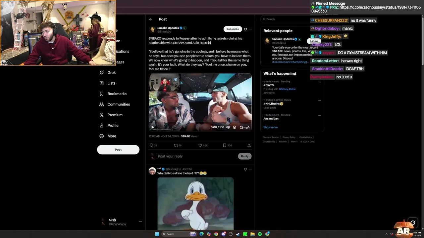Open three-dot menu beside #NHLBruins trend
This screenshot has height=238, width=424.
pos(319,100)
